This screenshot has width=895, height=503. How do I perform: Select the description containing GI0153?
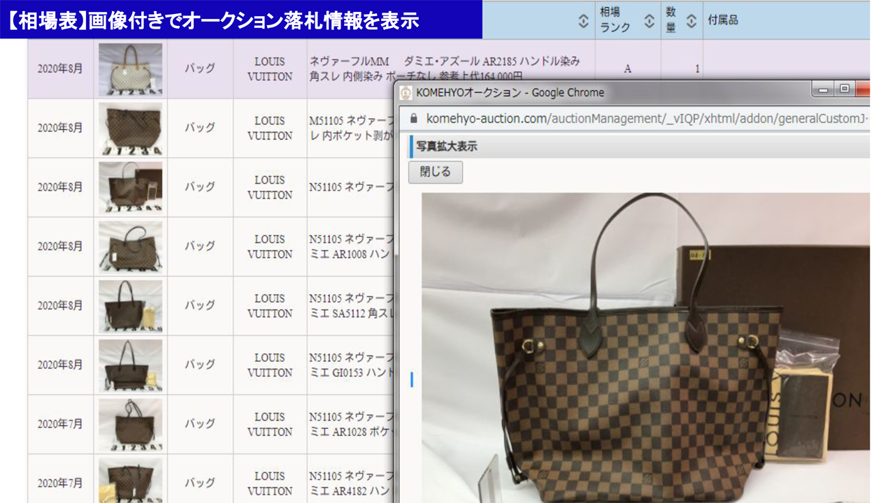coord(350,365)
